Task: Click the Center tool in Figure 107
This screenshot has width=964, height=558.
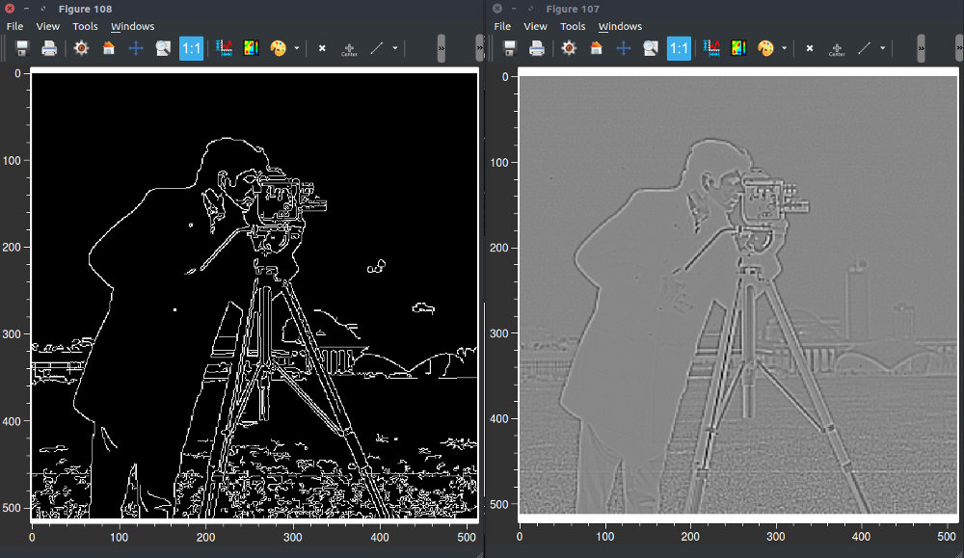Action: tap(837, 48)
